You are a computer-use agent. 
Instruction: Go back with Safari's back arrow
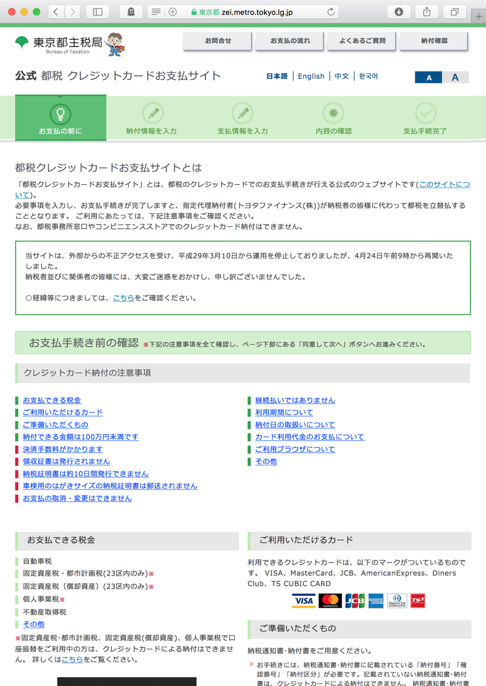pyautogui.click(x=56, y=11)
